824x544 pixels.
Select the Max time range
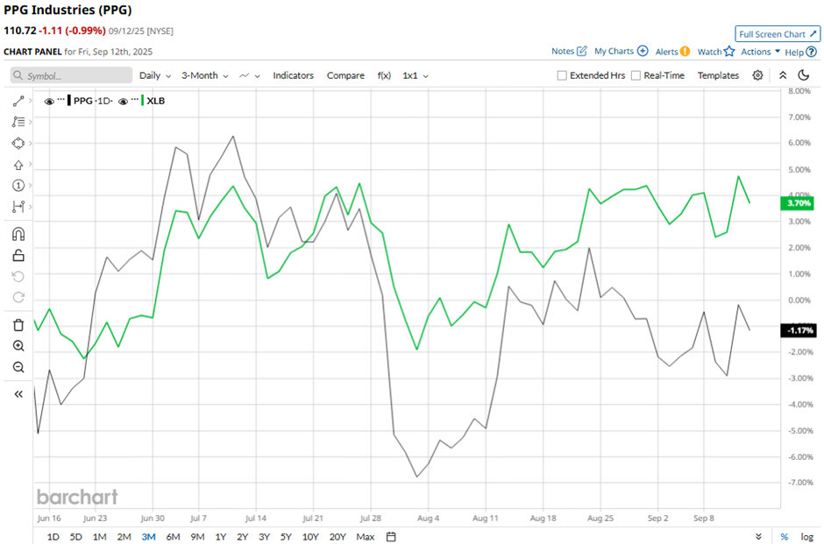(x=366, y=537)
